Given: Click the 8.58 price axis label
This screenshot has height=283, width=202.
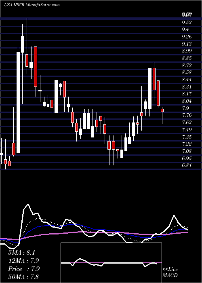Looking at the screenshot, I should (187, 72).
